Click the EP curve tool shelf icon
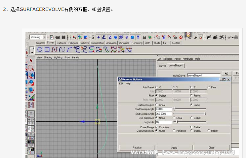Image resolution: width=246 pixels, height=158 pixels. point(61,49)
